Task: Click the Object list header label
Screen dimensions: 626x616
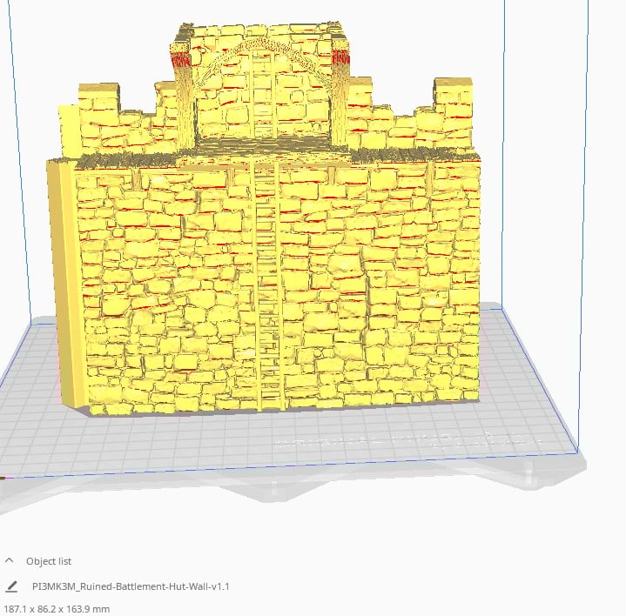Action: coord(50,562)
